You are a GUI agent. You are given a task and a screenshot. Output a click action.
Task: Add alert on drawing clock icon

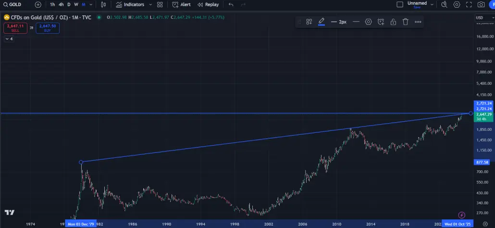pyautogui.click(x=381, y=22)
